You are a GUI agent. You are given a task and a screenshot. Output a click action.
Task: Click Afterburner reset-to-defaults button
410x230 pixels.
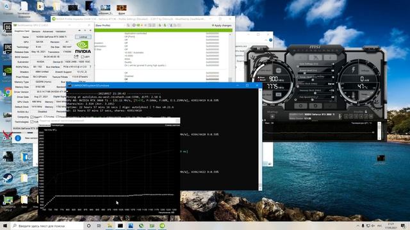click(315, 106)
